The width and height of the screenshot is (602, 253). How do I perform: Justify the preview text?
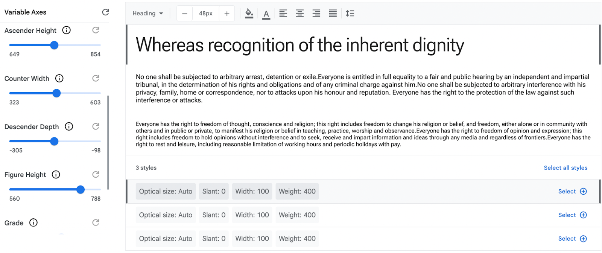click(333, 14)
